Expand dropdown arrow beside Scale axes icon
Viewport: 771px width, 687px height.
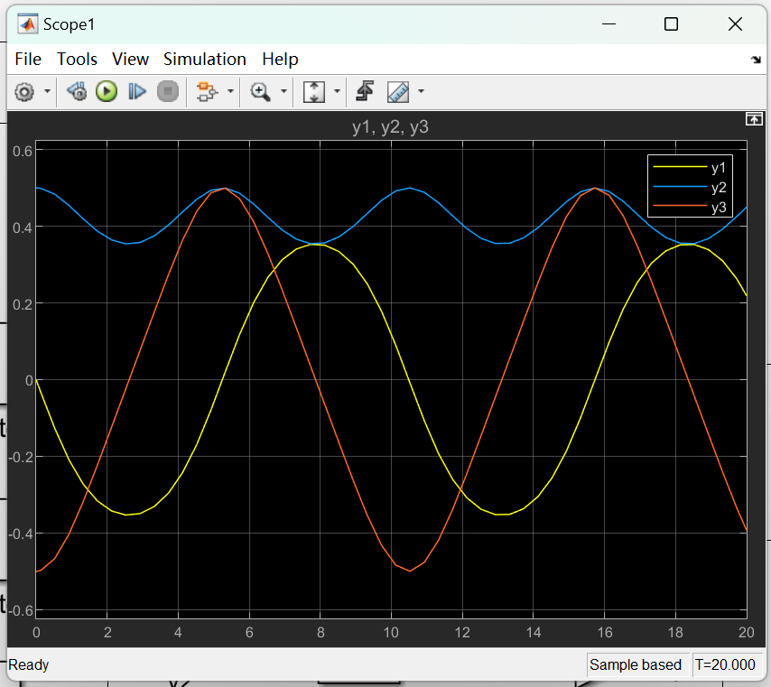tap(338, 91)
